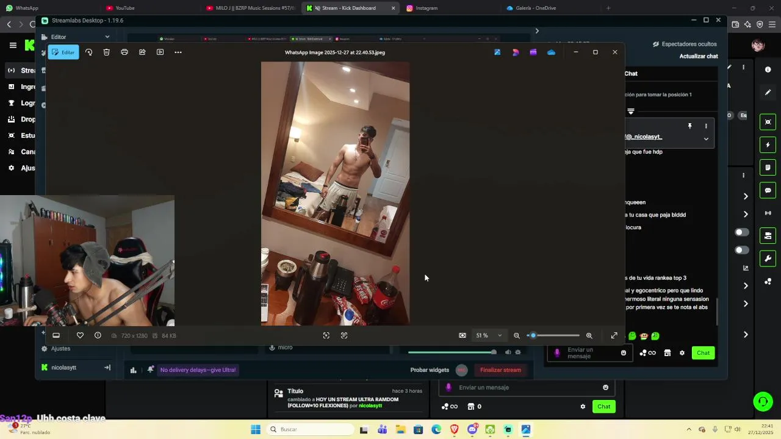Open the Editor dropdown in Streamlabs

pyautogui.click(x=80, y=37)
